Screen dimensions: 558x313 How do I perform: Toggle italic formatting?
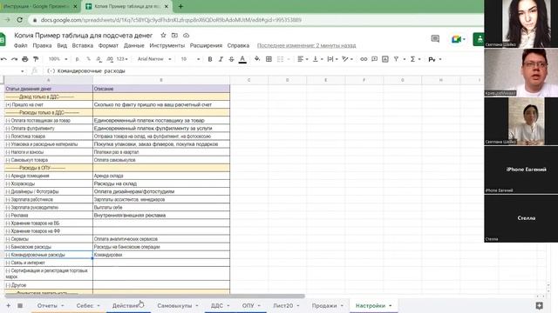pos(221,59)
